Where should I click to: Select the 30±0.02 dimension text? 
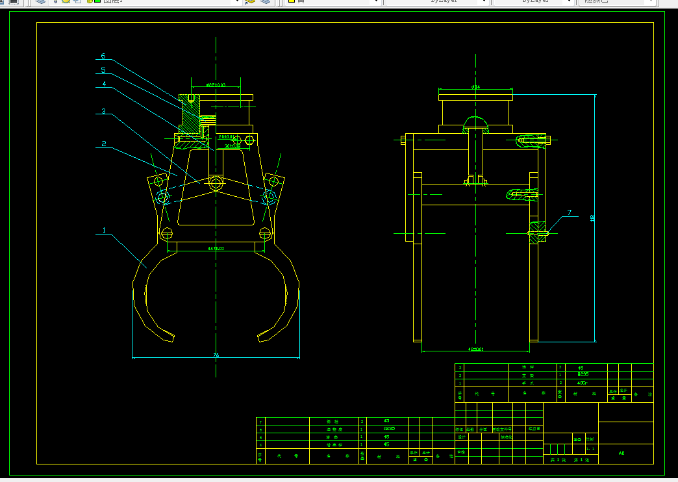(x=232, y=146)
